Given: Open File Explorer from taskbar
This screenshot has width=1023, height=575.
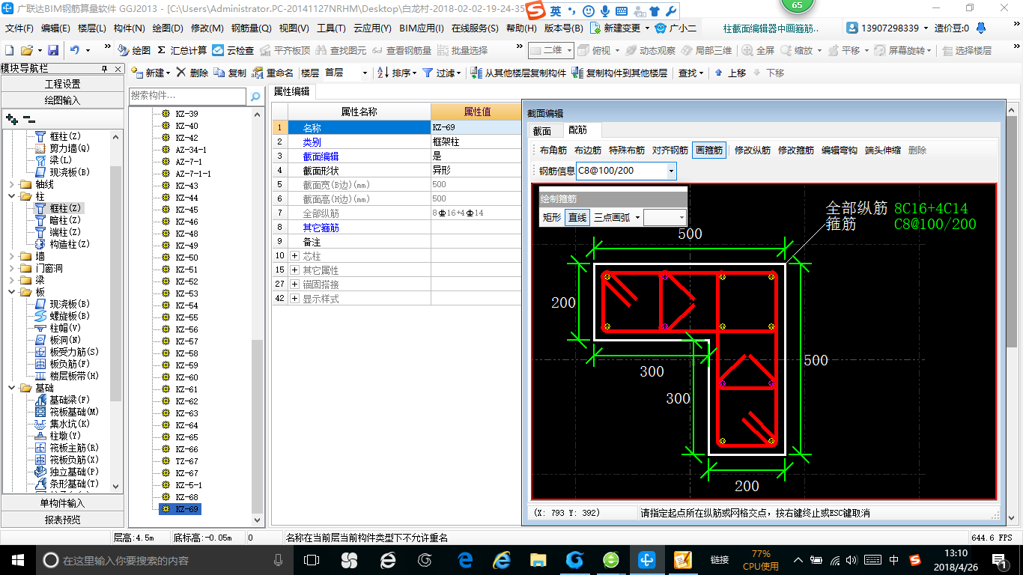Looking at the screenshot, I should (x=538, y=559).
